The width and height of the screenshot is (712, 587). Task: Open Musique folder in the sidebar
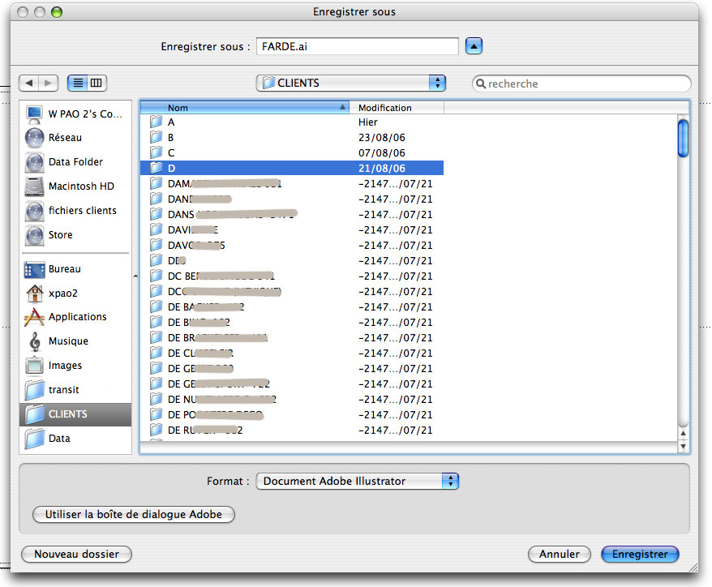(x=75, y=341)
